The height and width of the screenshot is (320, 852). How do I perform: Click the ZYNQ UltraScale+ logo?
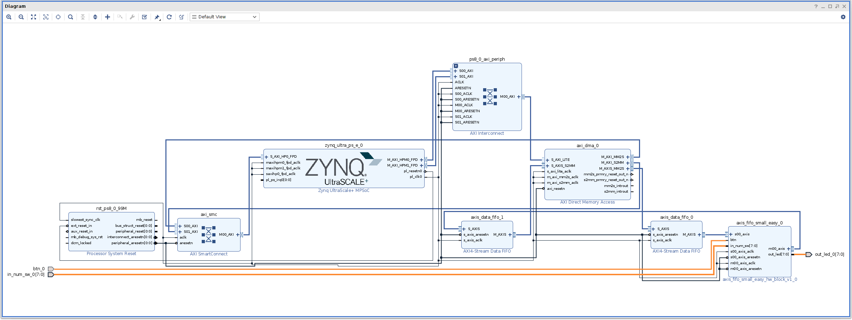point(343,169)
